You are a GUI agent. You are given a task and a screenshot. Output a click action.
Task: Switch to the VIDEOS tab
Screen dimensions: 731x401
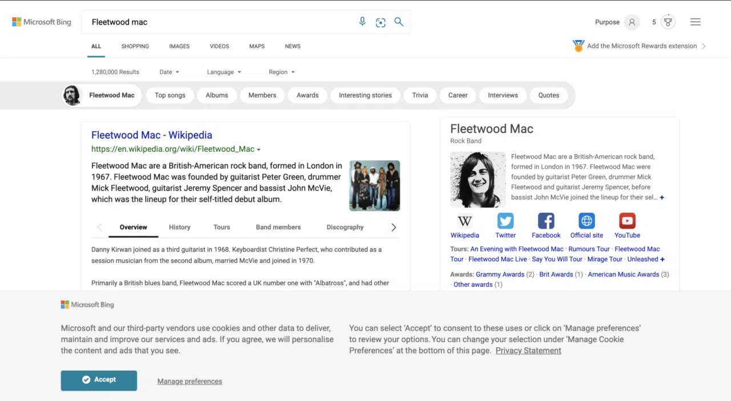coord(219,46)
